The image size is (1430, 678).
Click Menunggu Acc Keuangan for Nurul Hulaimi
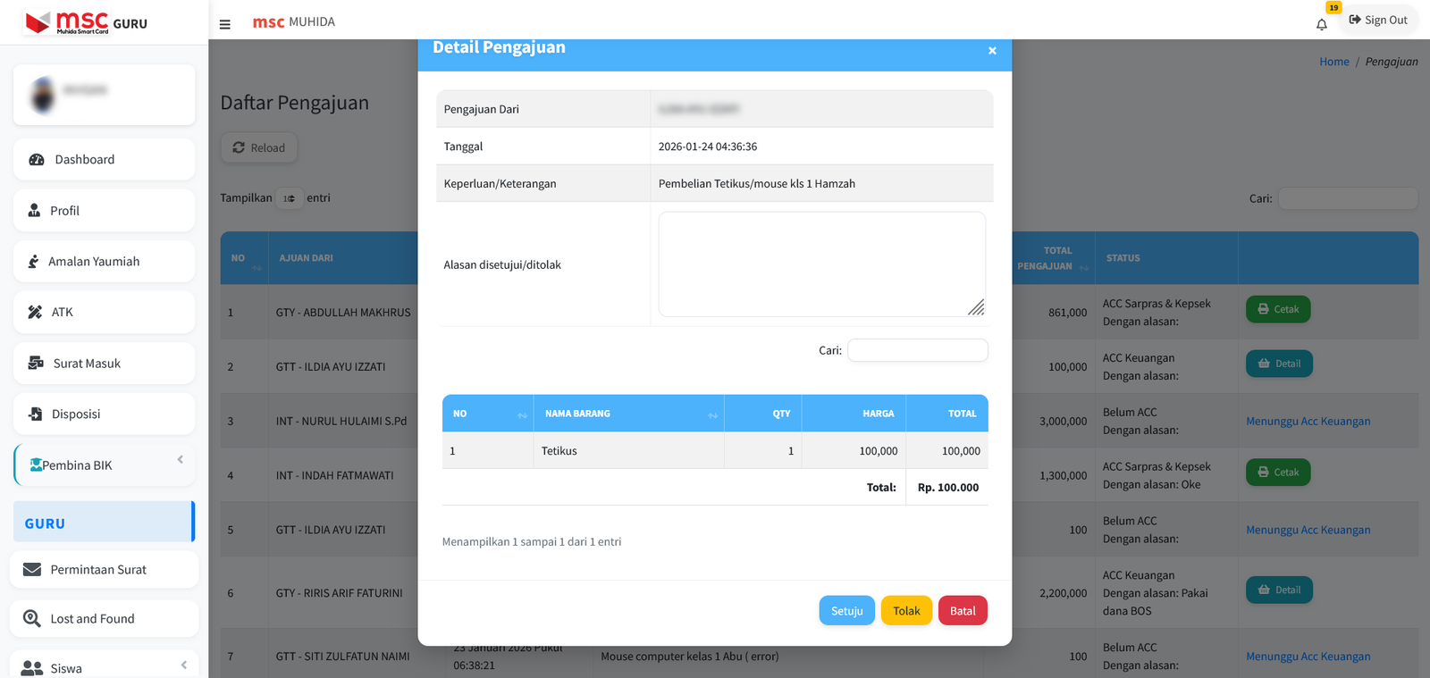pos(1308,422)
